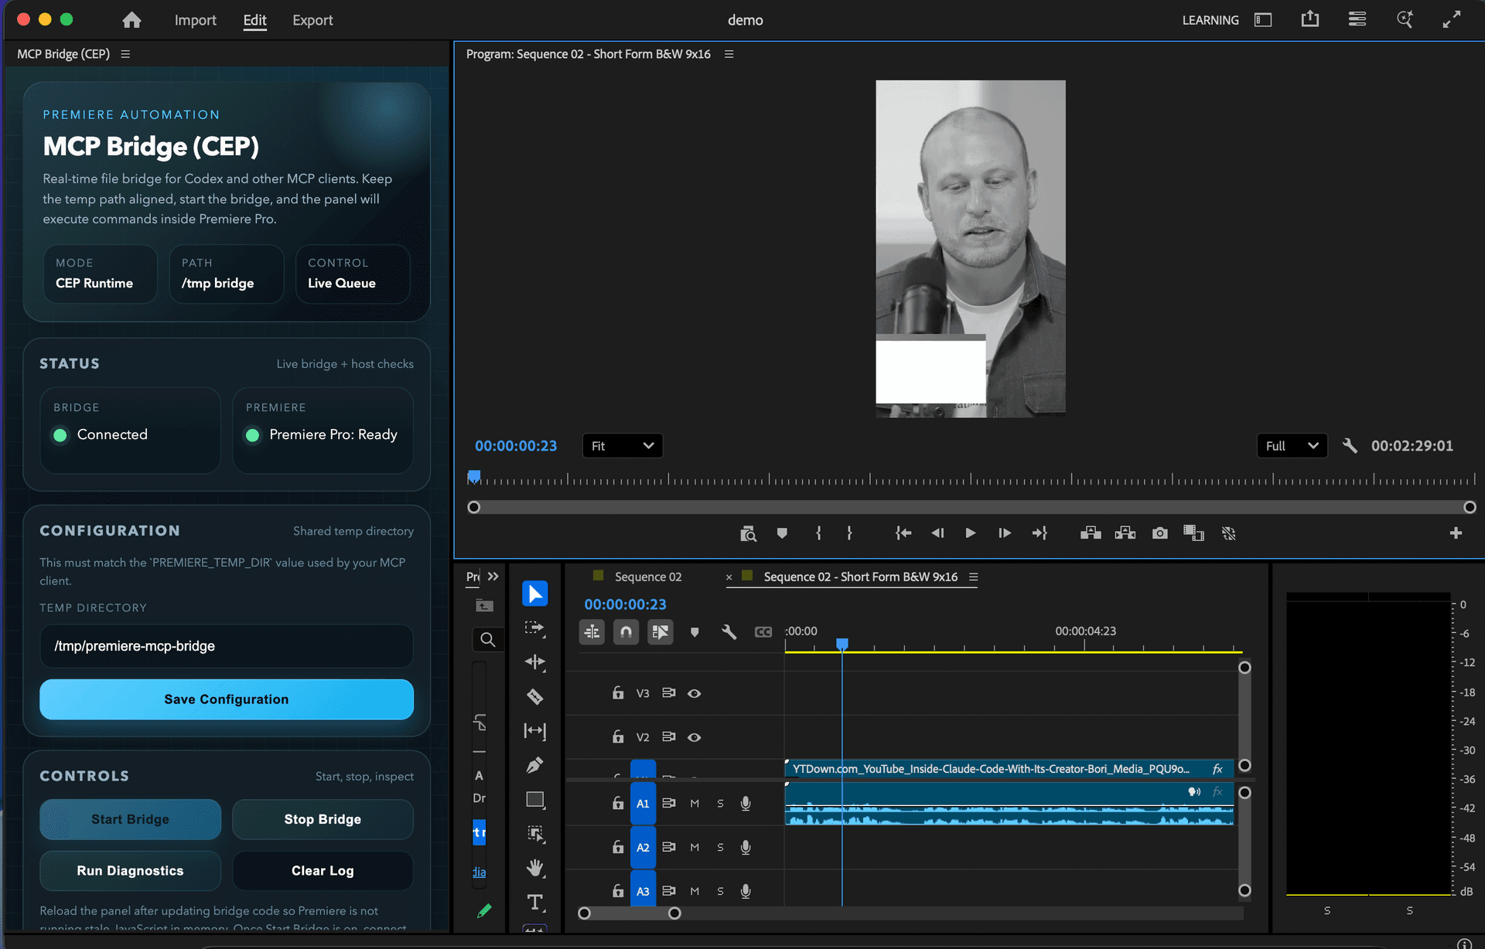Click the Add Marker button in monitor

[x=782, y=533]
